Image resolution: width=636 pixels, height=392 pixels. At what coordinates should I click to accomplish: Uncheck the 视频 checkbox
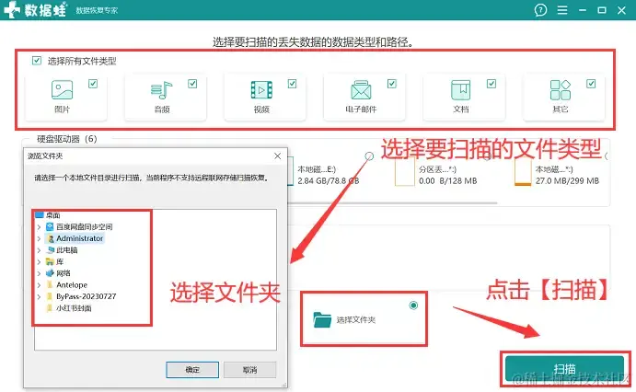pyautogui.click(x=292, y=84)
